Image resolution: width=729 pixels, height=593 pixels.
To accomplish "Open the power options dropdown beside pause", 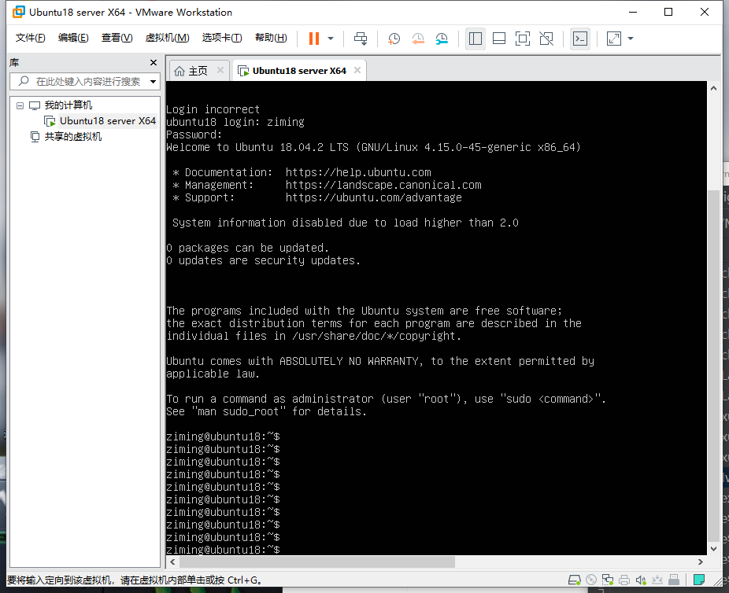I will [x=331, y=39].
